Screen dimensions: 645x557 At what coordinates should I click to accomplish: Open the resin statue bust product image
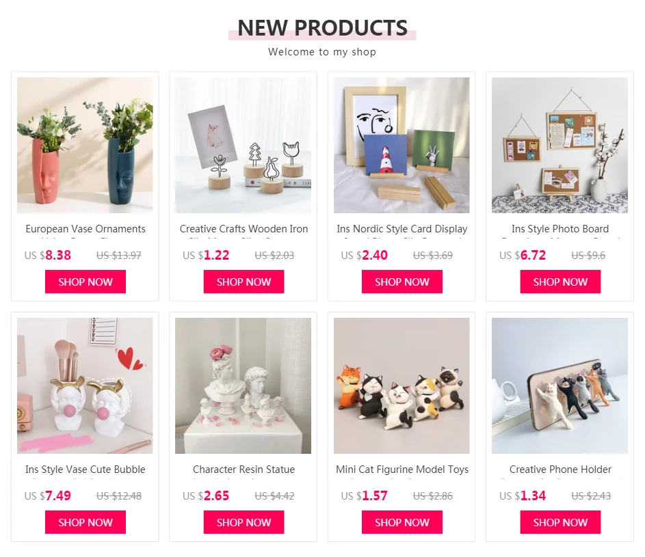click(243, 385)
